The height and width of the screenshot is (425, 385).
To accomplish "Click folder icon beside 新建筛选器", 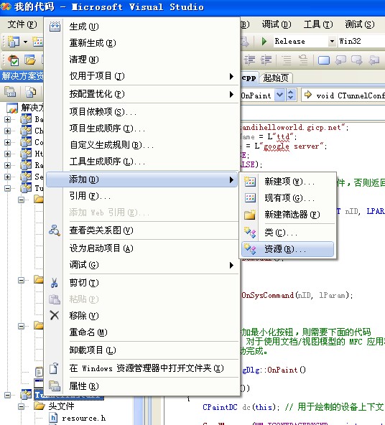I will pyautogui.click(x=250, y=215).
